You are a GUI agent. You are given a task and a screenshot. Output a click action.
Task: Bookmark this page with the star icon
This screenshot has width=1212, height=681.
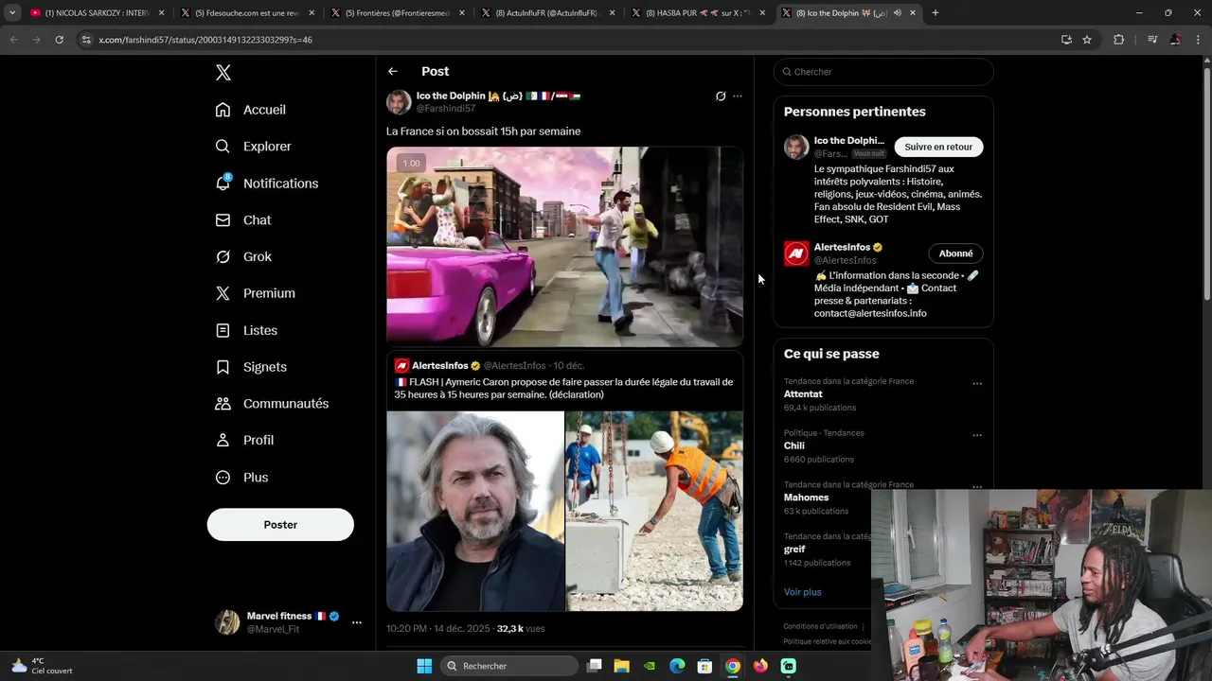tap(1087, 40)
